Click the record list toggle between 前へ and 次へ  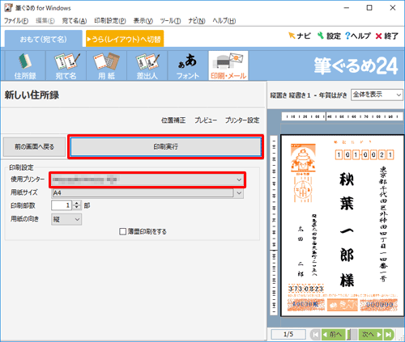pos(352,335)
